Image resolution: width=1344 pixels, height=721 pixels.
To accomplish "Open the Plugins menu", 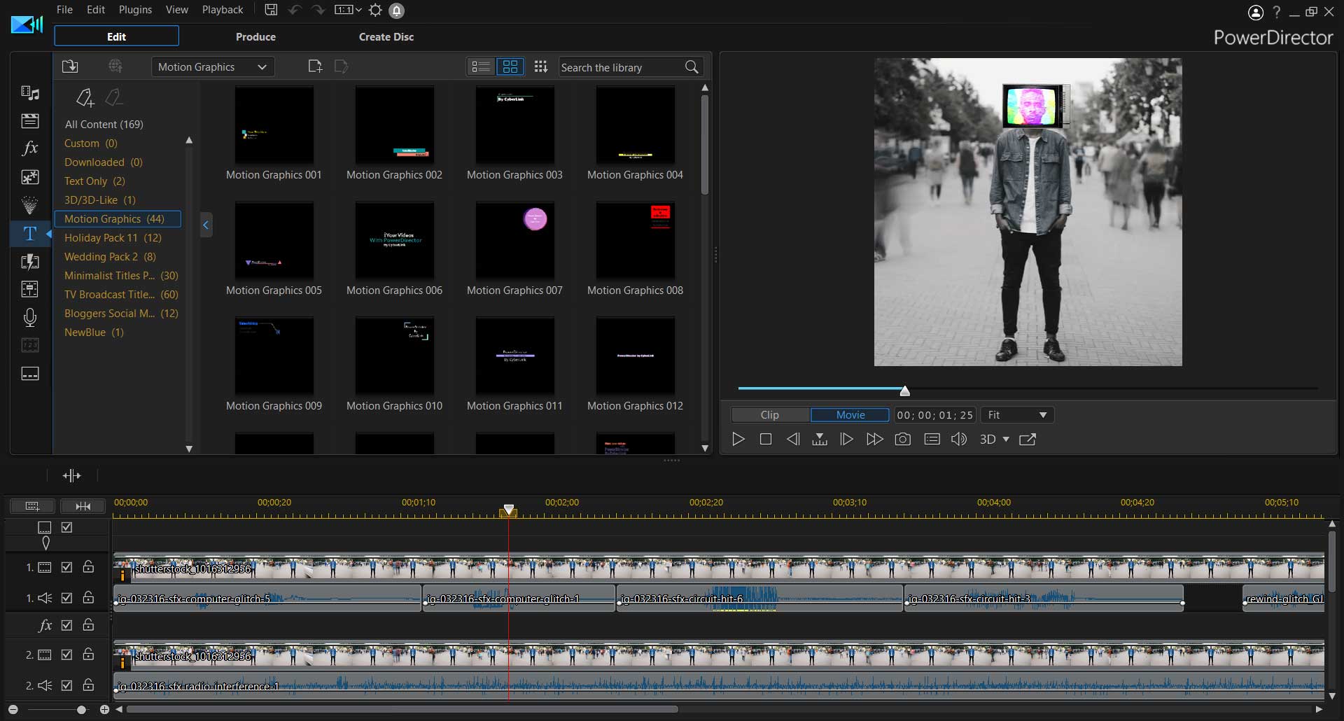I will tap(135, 10).
